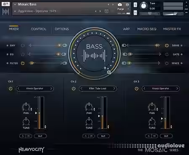This screenshot has height=155, width=189.
Task: Open the Kontakt snapshot camera icon
Action: point(120,5)
